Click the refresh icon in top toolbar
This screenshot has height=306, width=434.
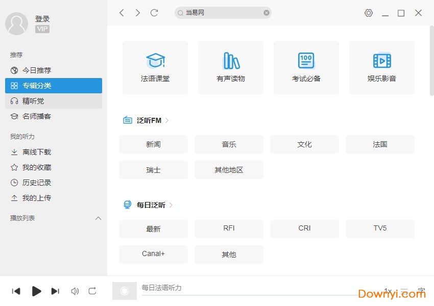[154, 13]
